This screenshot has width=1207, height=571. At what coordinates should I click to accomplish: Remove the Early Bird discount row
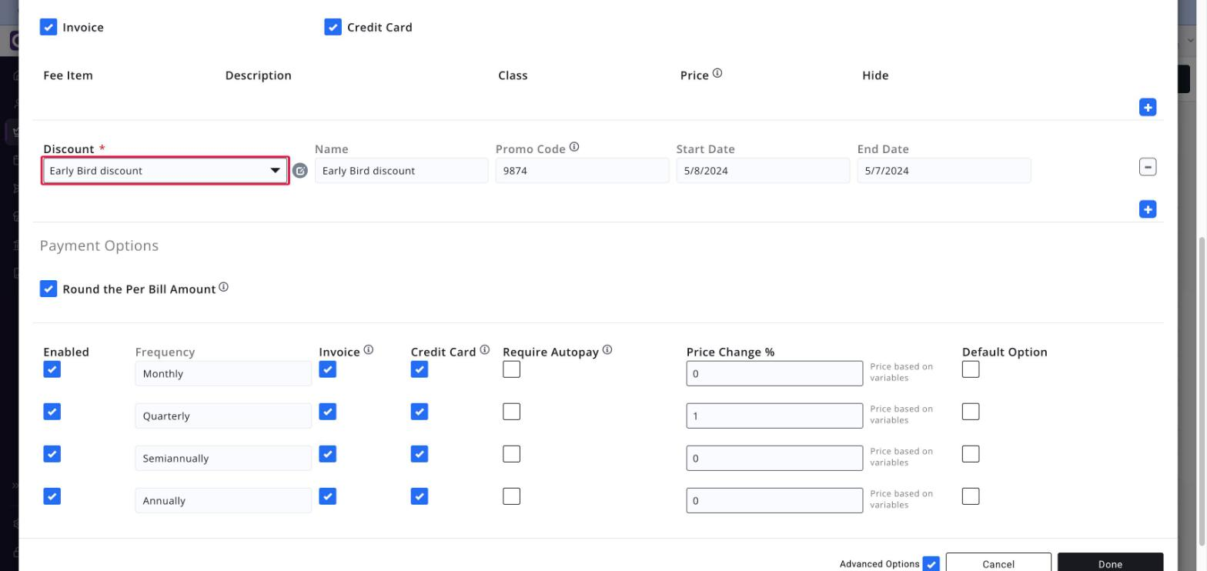1147,167
